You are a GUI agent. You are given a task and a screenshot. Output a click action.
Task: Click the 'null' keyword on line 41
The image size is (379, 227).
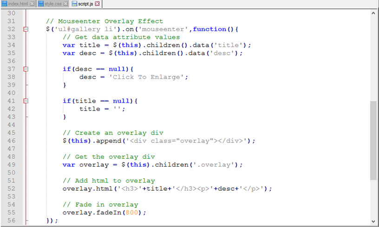pyautogui.click(x=121, y=101)
